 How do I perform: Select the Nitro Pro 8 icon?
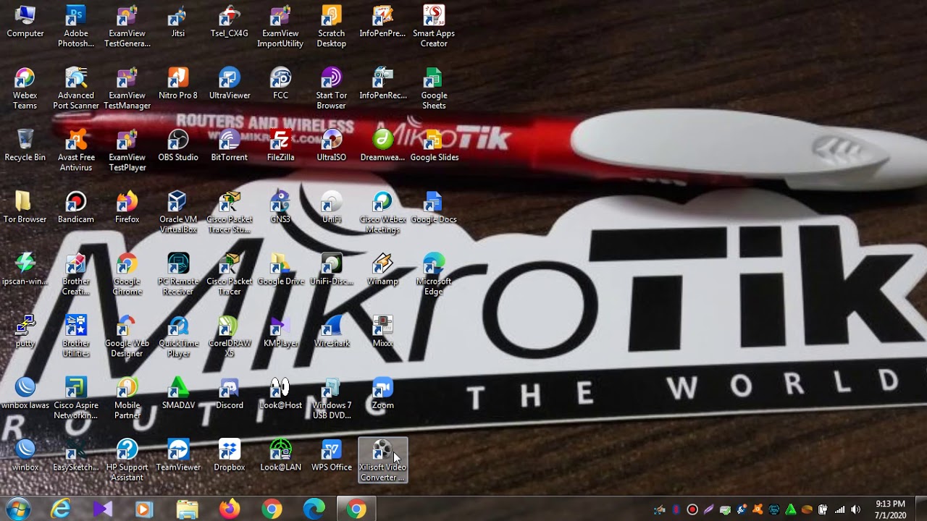(178, 84)
